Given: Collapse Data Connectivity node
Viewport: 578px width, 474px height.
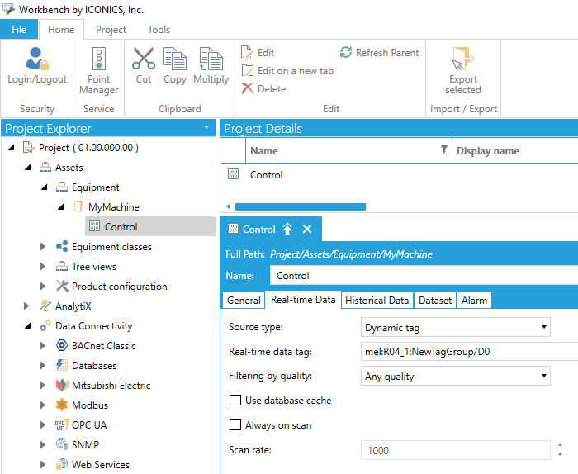Looking at the screenshot, I should [28, 326].
